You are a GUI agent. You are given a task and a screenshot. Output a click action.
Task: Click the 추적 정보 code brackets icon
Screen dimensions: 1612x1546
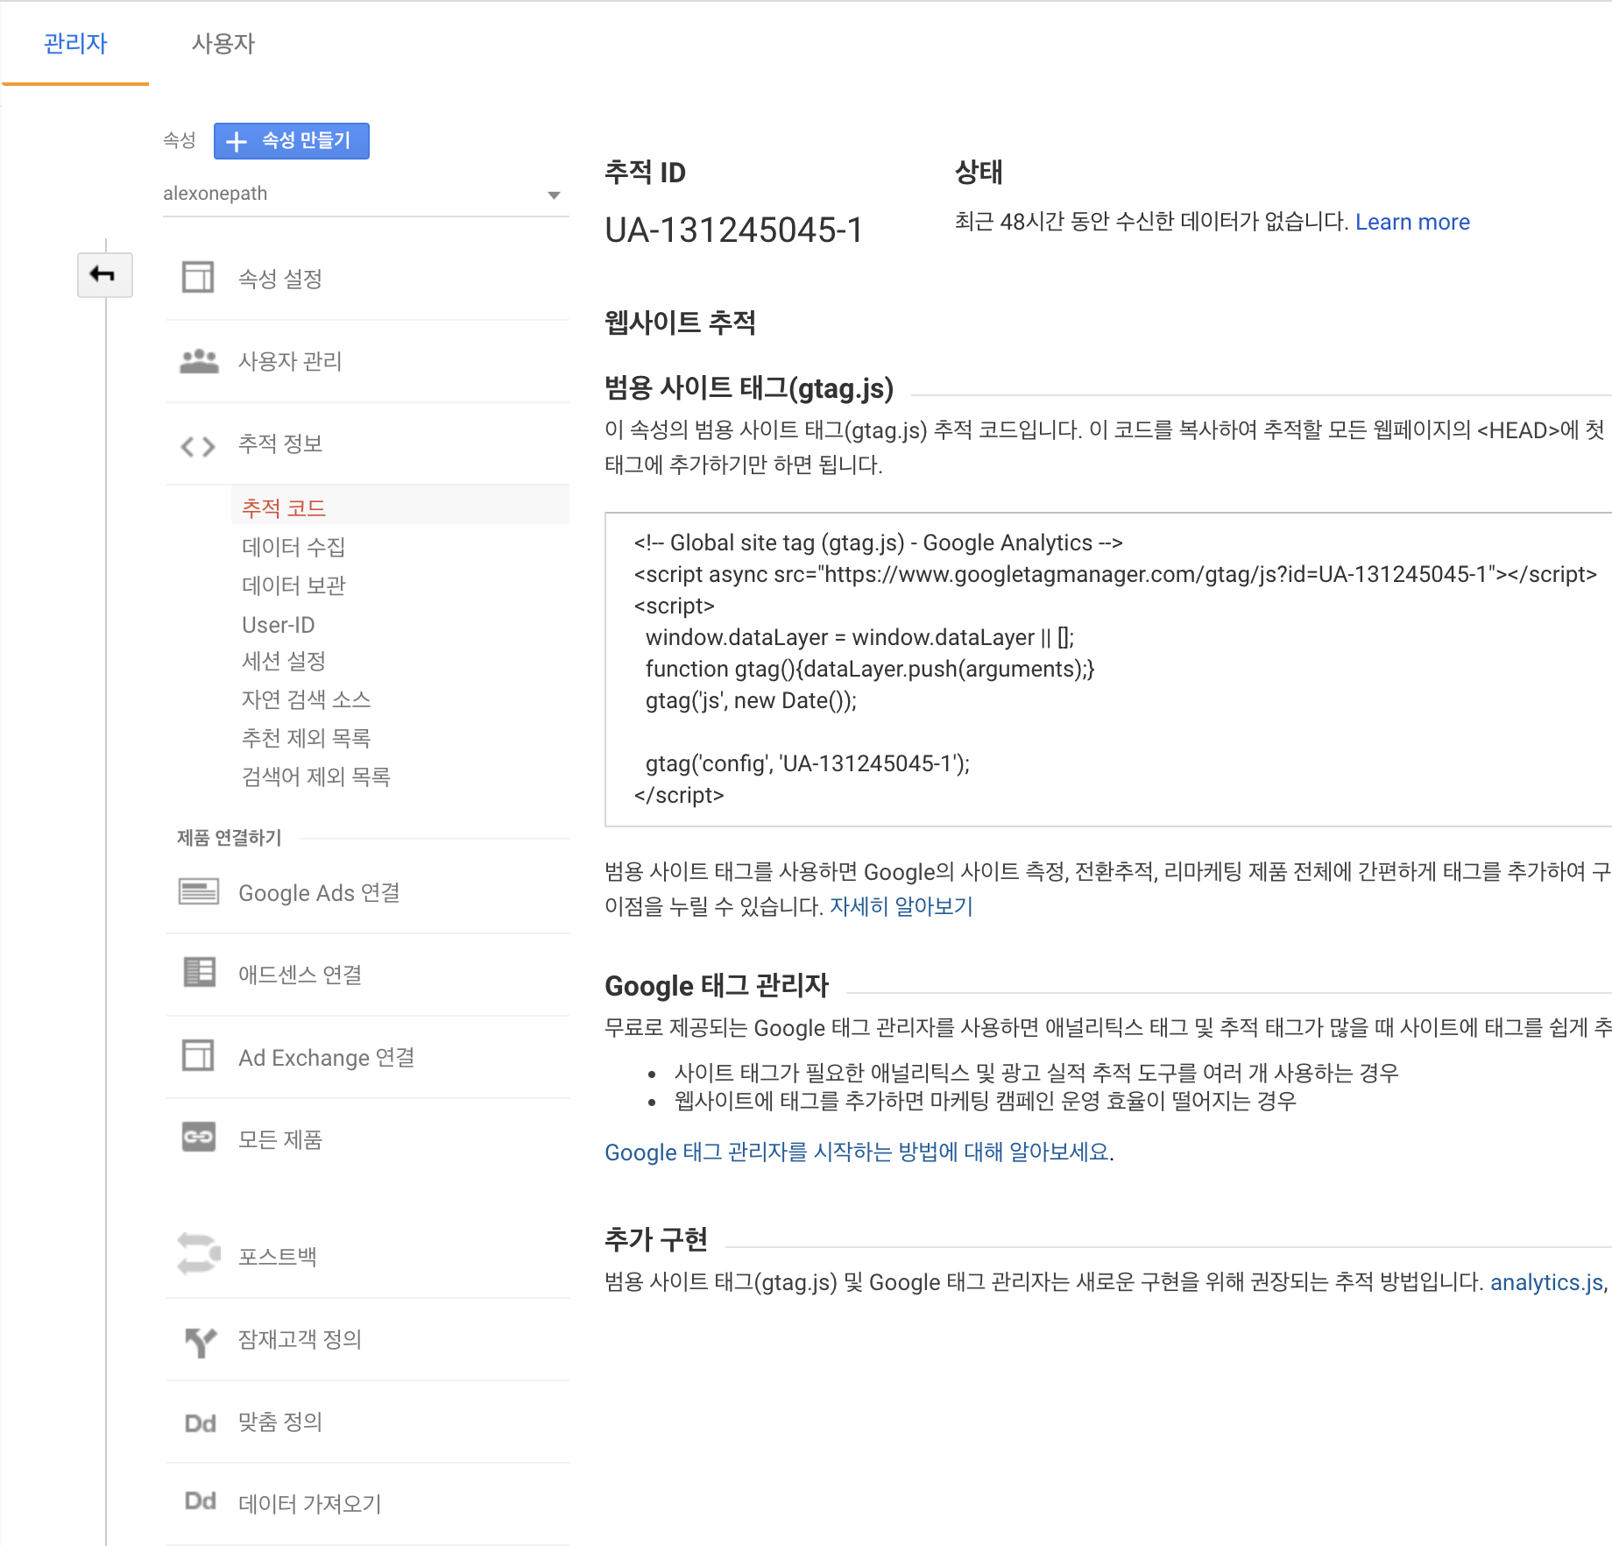pyautogui.click(x=198, y=446)
